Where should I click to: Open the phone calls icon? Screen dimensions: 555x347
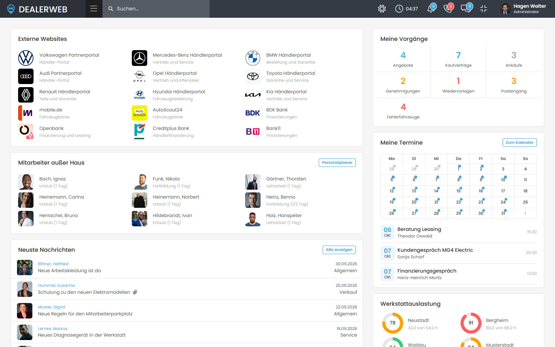click(448, 8)
